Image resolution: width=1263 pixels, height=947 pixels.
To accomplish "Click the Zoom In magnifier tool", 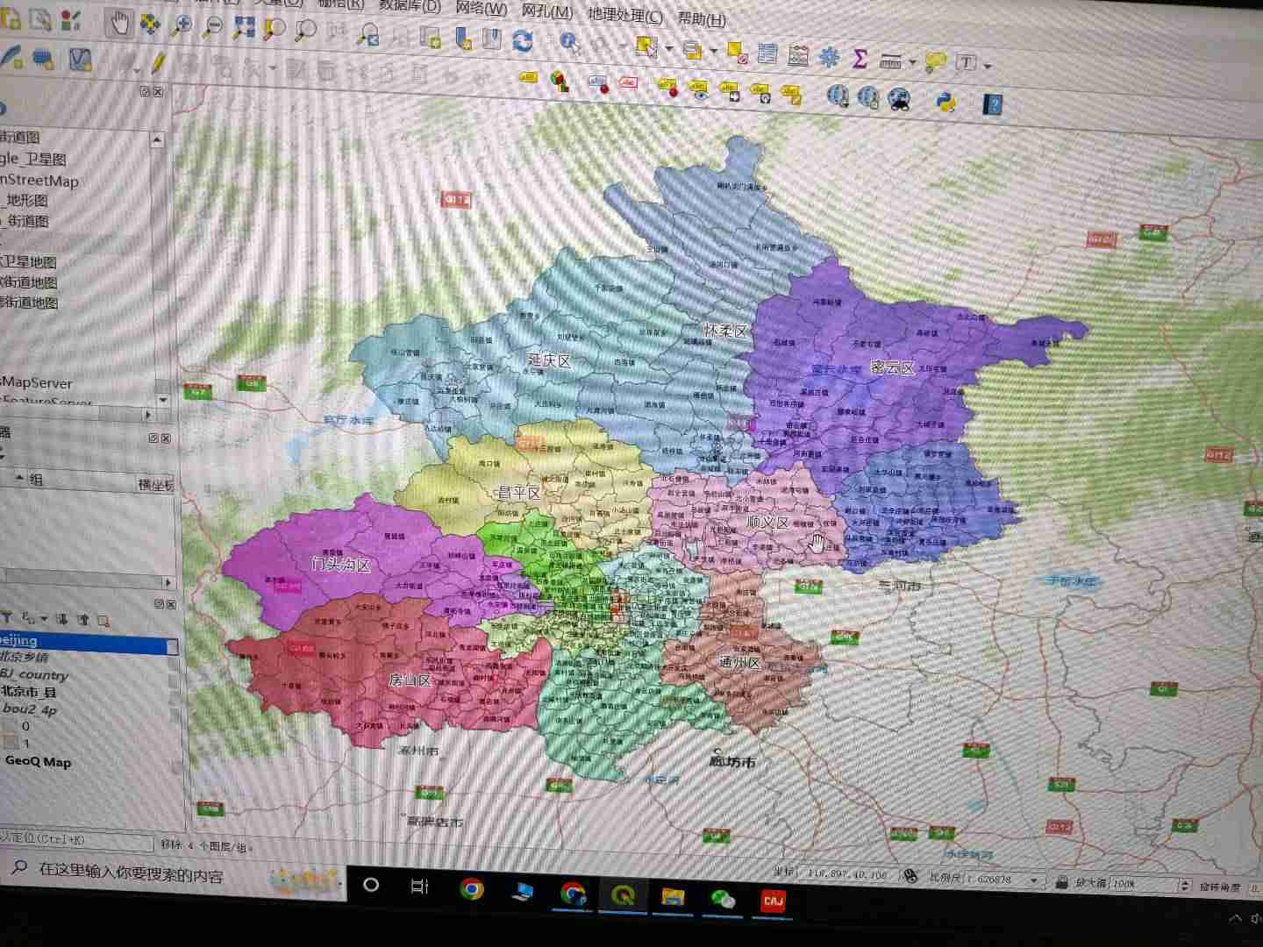I will (x=182, y=26).
